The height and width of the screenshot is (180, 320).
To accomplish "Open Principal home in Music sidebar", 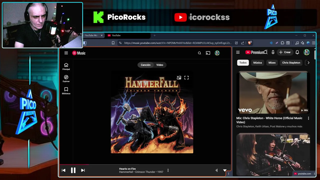I will pos(66,67).
